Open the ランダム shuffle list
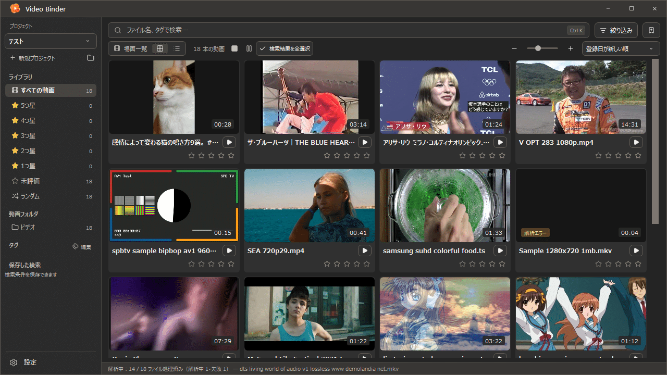667x375 pixels. coord(51,196)
